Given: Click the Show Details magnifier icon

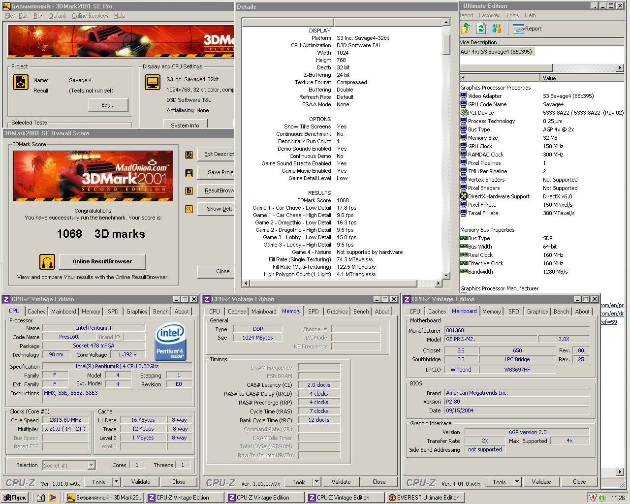Looking at the screenshot, I should pos(189,209).
